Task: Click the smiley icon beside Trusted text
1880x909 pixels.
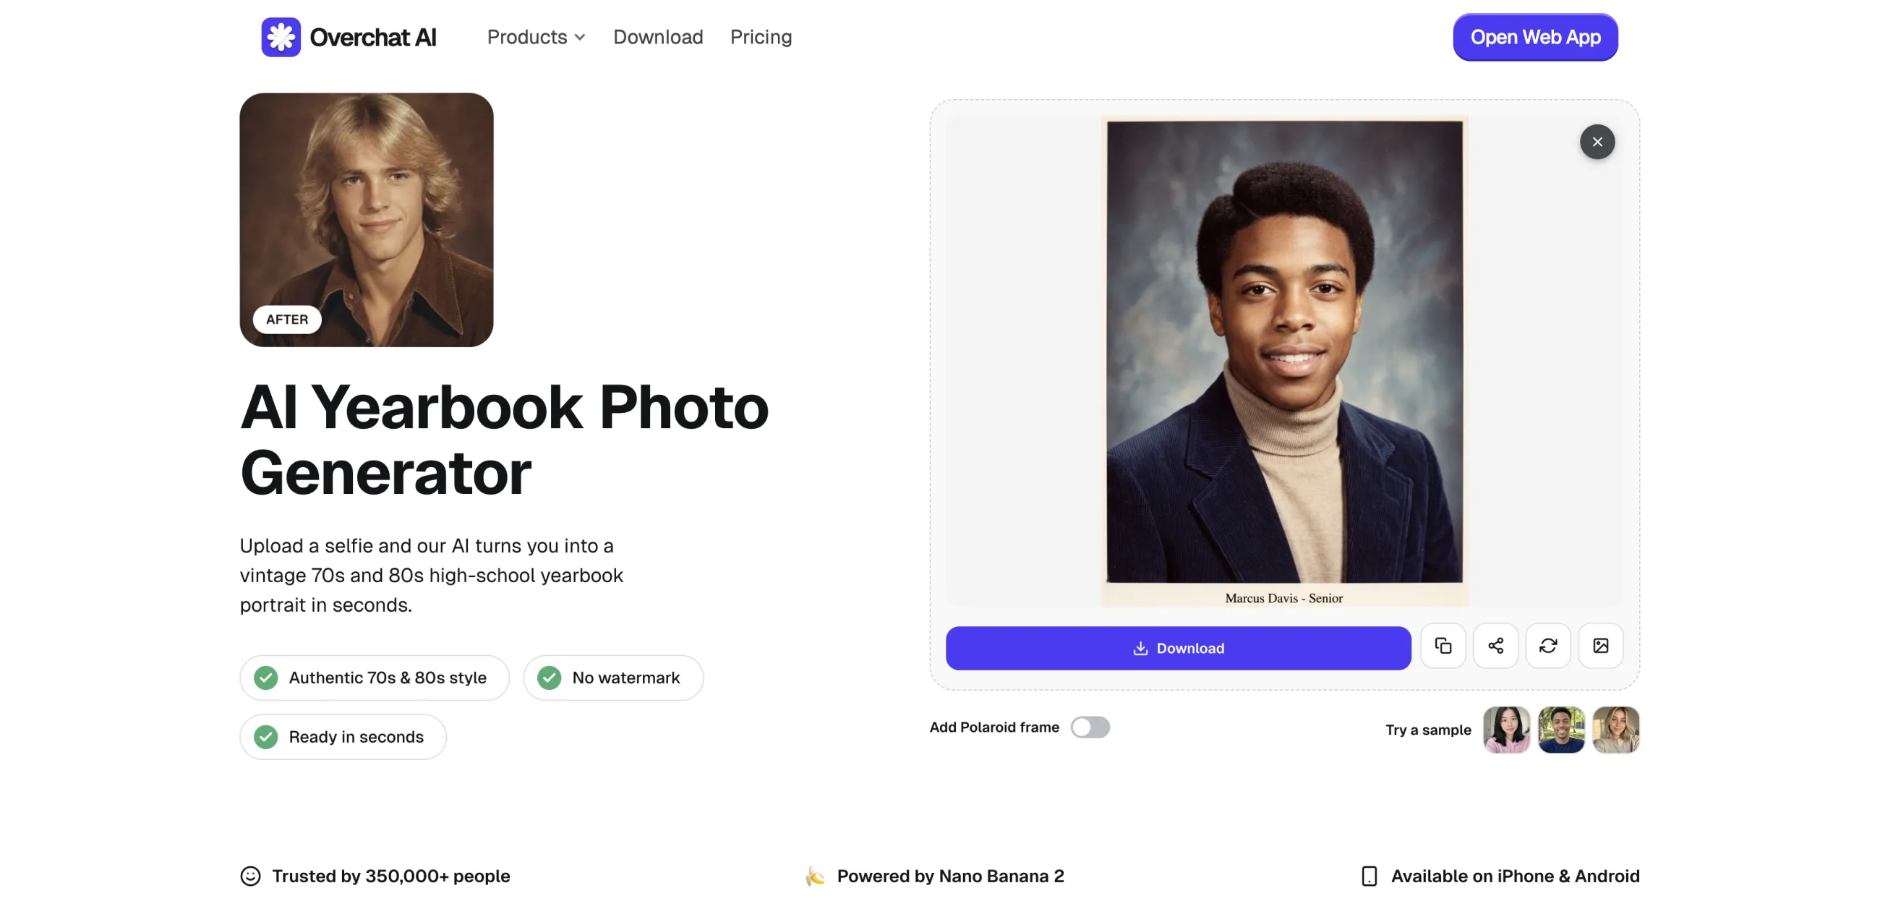Action: (250, 876)
